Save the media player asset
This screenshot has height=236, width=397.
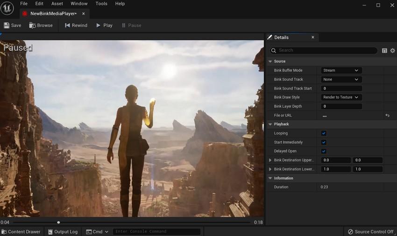coord(13,25)
